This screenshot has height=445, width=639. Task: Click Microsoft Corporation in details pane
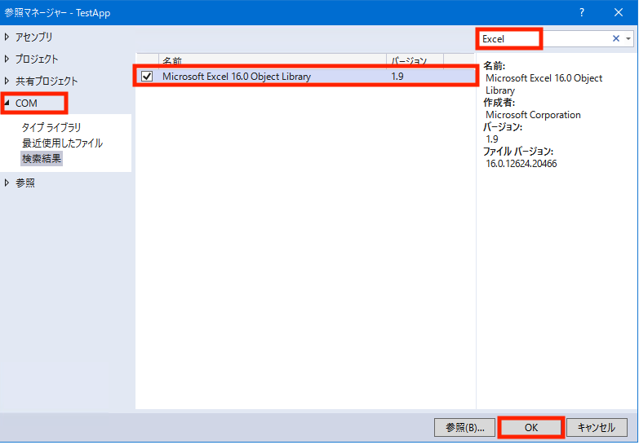click(533, 115)
